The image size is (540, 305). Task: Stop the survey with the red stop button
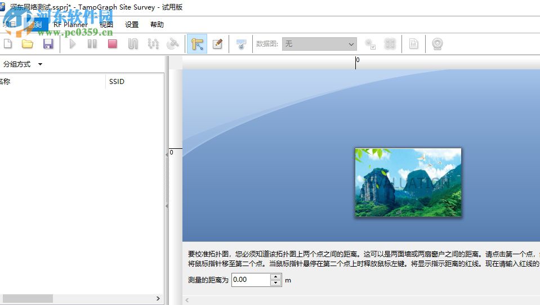pyautogui.click(x=112, y=44)
